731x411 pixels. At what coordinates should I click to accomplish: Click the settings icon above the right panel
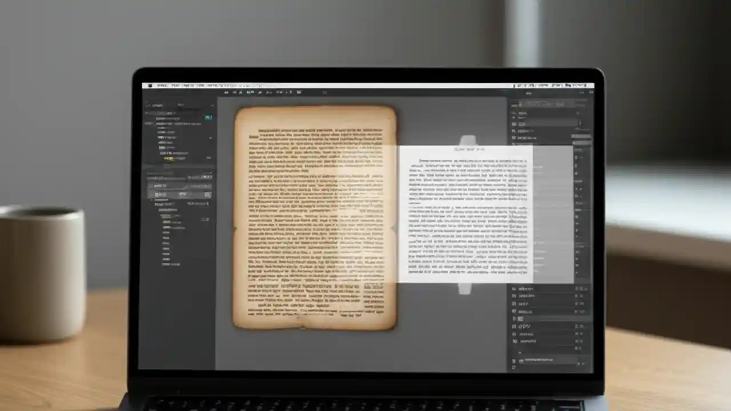583,93
